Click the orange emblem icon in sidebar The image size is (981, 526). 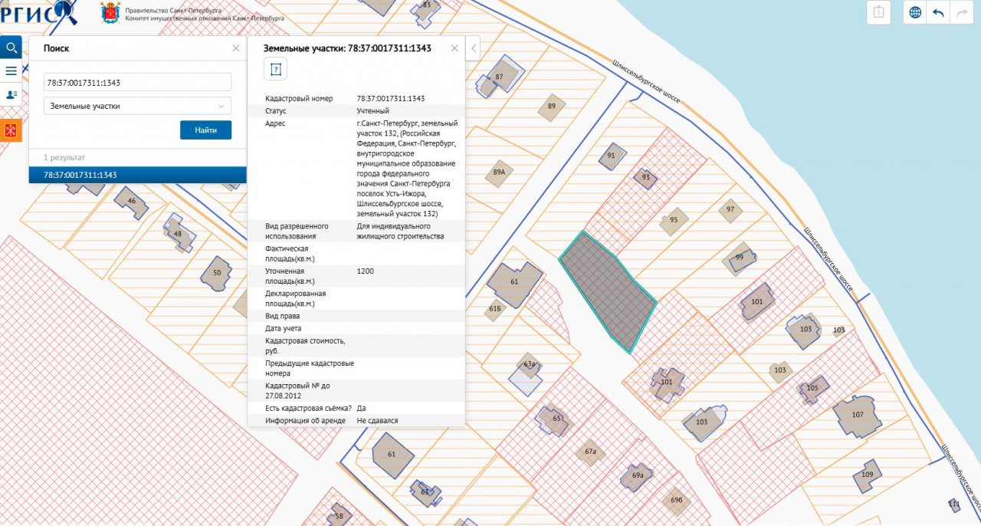point(11,130)
